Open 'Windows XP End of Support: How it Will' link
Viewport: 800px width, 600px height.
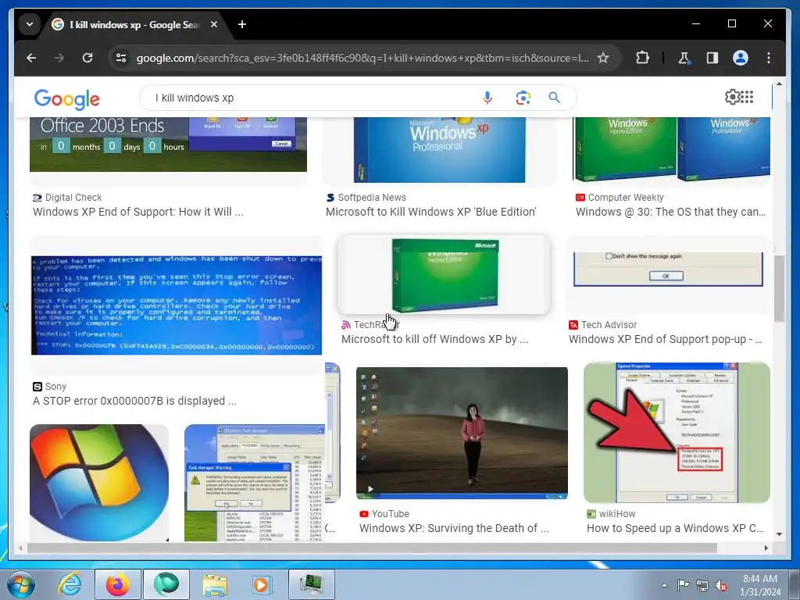coord(137,212)
